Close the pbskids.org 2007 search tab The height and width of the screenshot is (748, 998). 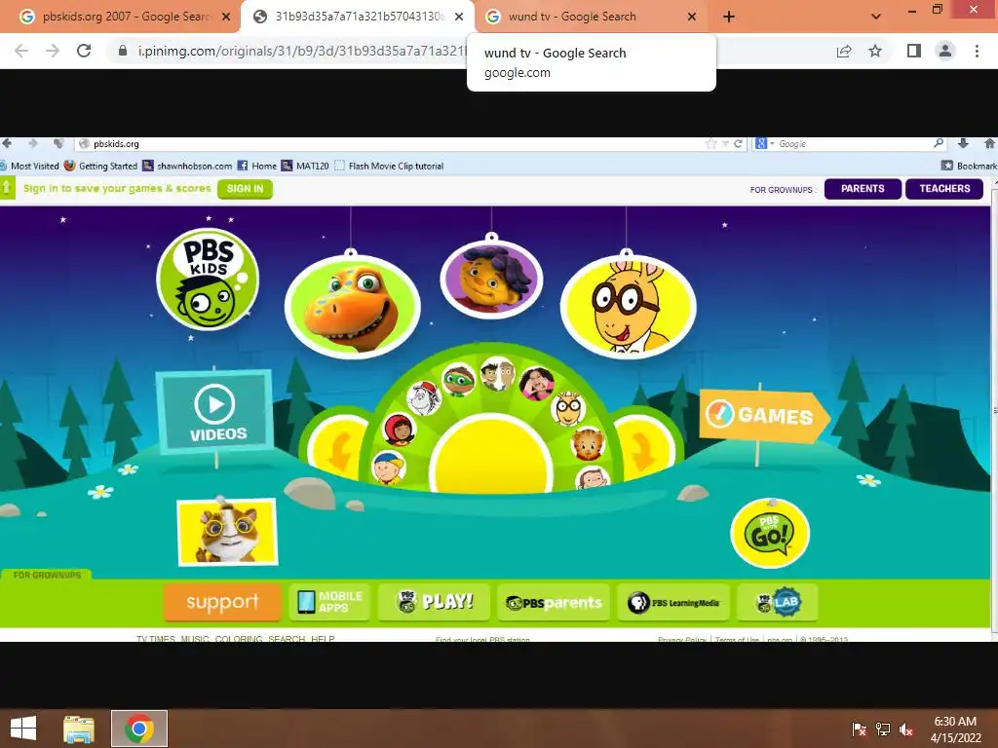[x=226, y=18]
